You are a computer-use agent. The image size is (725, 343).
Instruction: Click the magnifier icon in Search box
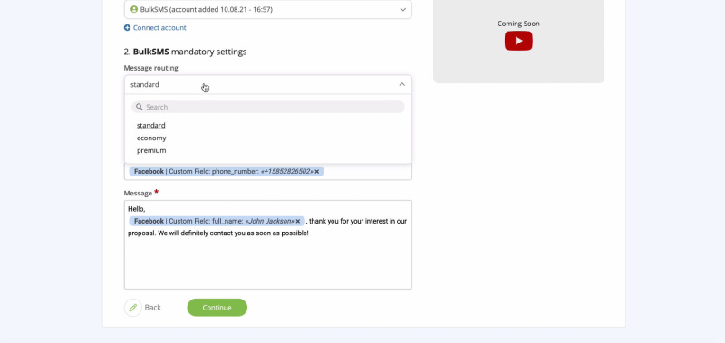click(140, 107)
